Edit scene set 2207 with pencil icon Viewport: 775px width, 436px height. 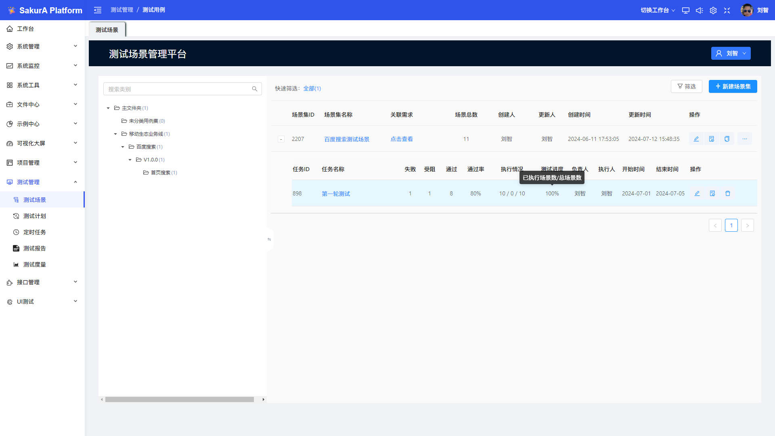696,139
